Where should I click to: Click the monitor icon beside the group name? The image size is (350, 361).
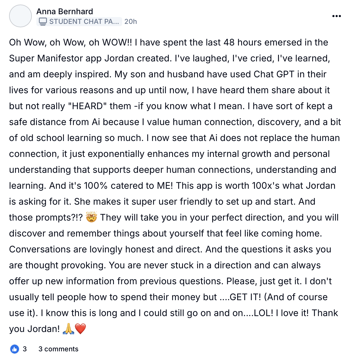43,22
